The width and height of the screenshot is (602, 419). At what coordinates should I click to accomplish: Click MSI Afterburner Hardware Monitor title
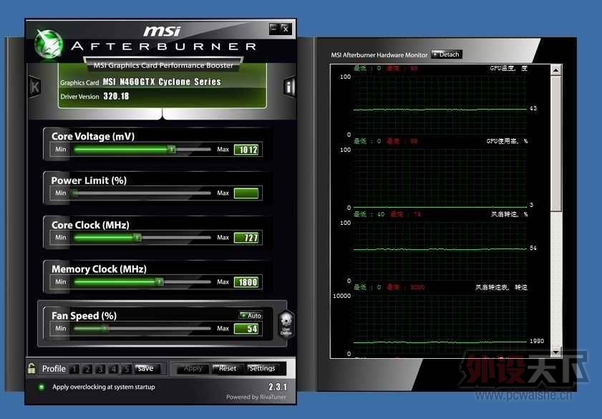point(379,55)
